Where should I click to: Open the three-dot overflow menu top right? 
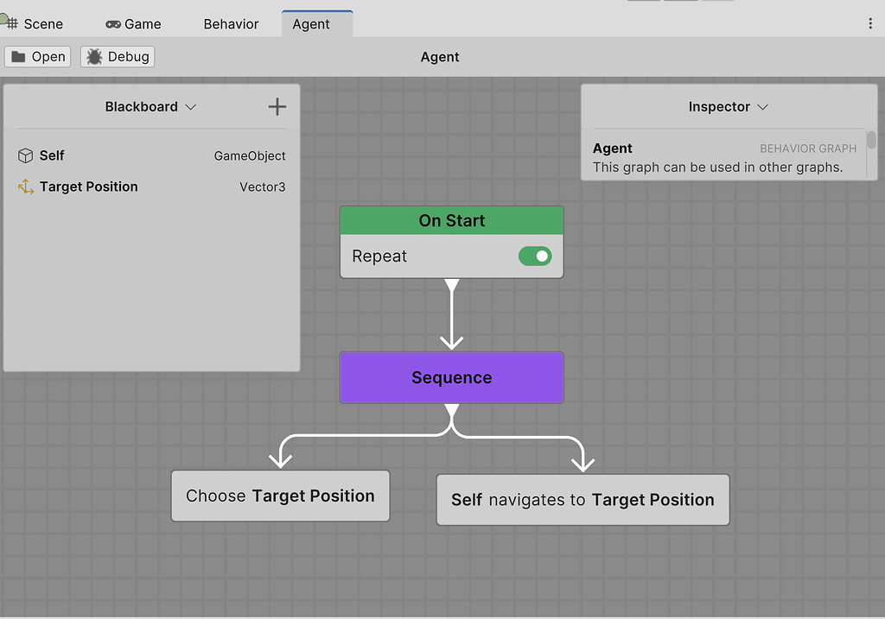(869, 23)
